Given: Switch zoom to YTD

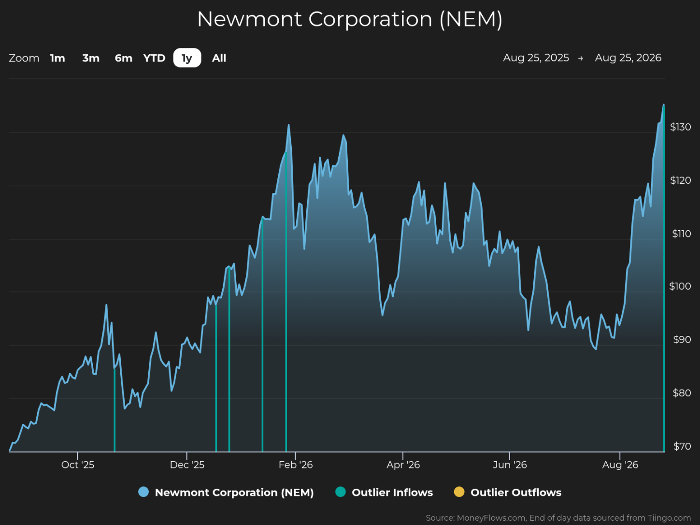Looking at the screenshot, I should coord(154,58).
